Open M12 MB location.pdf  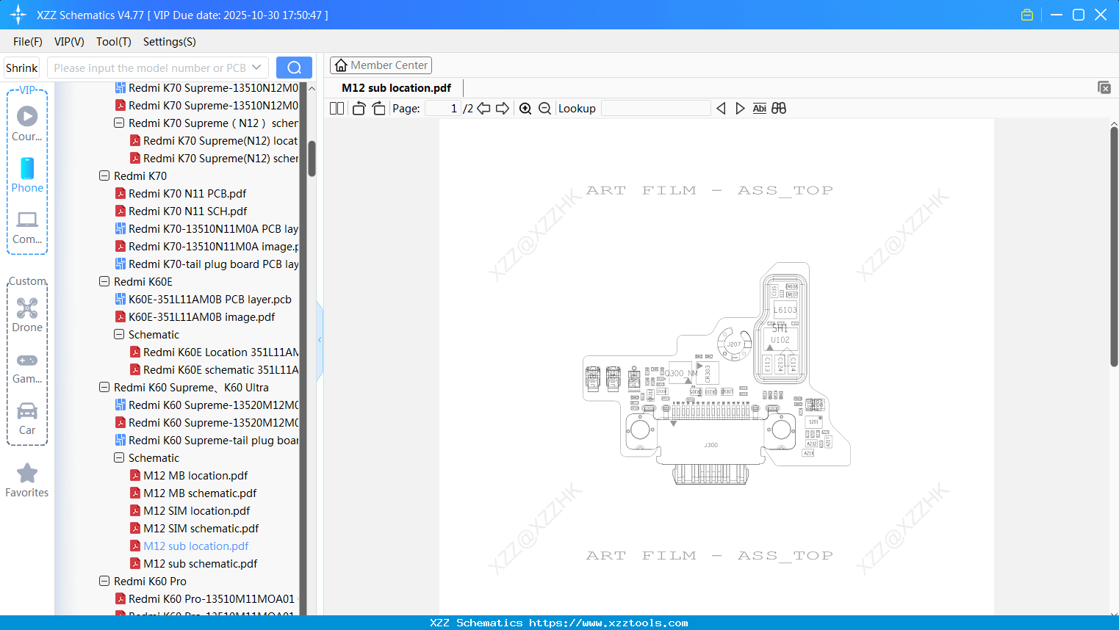(195, 476)
